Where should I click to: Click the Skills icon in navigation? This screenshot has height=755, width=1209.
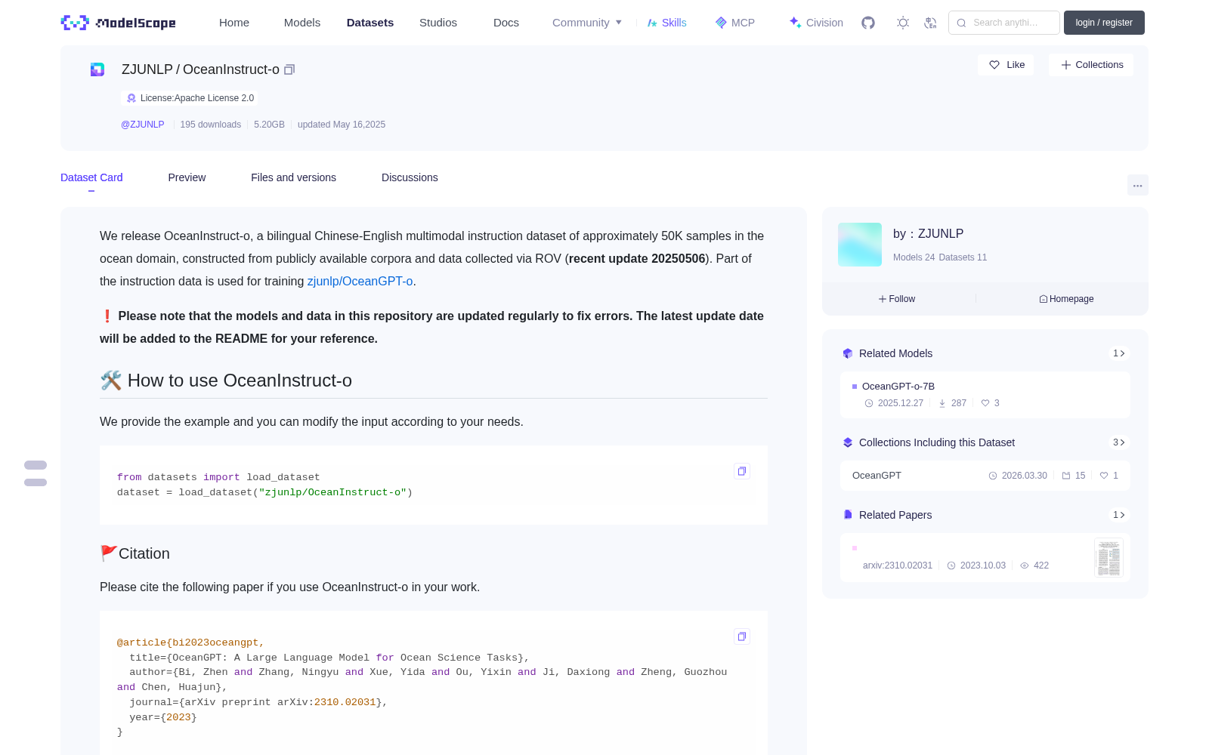(x=652, y=23)
